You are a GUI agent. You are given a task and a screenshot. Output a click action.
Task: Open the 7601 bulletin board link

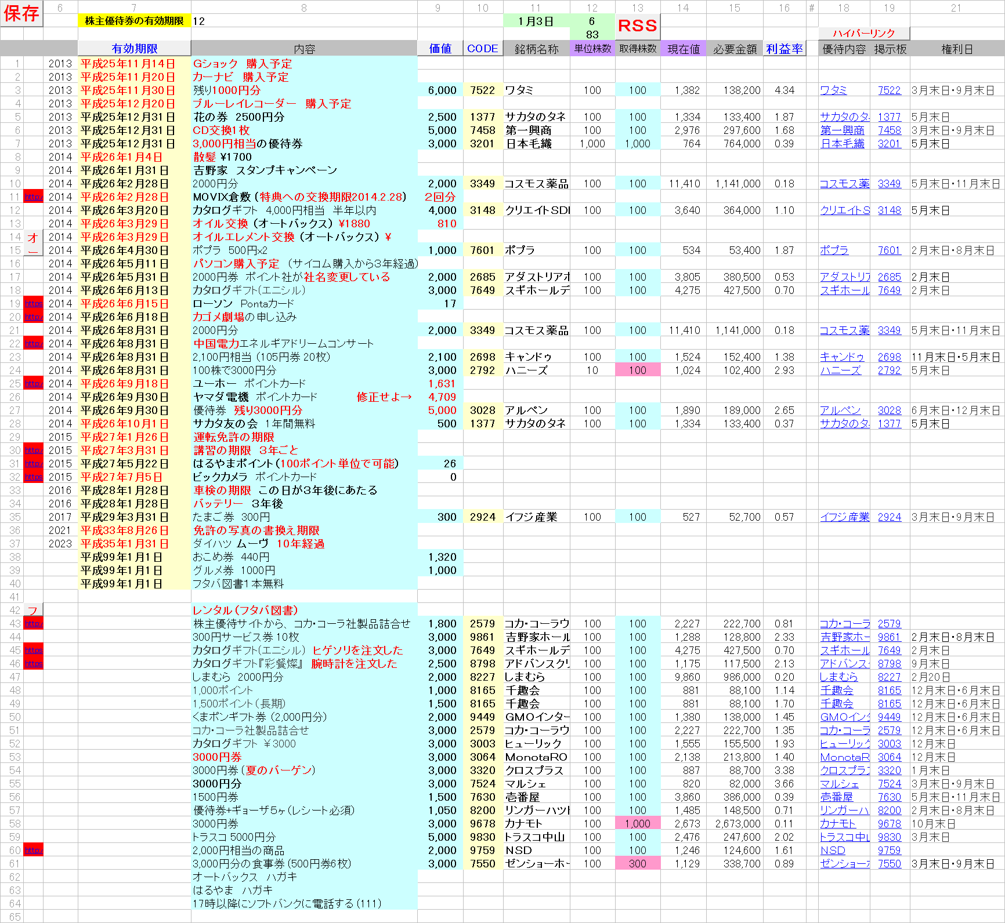click(x=890, y=250)
